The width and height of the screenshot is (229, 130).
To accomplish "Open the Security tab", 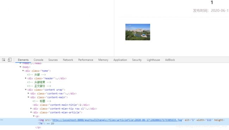I will coord(137,60).
